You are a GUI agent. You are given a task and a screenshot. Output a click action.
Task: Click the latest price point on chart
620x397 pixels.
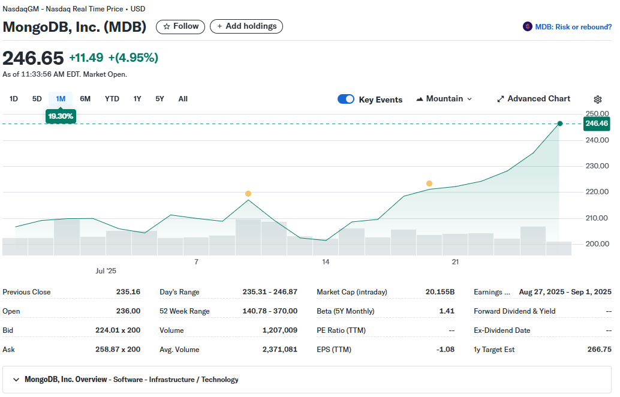tap(560, 124)
